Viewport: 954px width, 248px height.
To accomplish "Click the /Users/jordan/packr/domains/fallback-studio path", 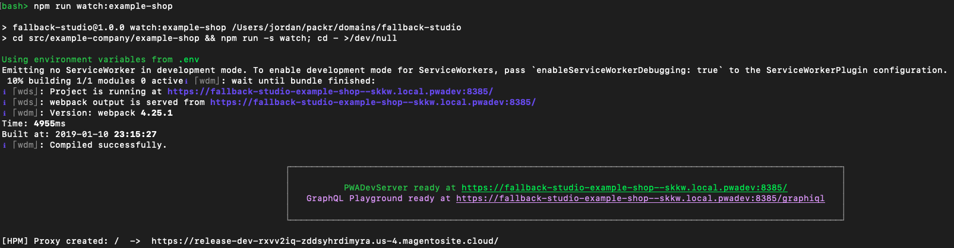I will tap(346, 28).
